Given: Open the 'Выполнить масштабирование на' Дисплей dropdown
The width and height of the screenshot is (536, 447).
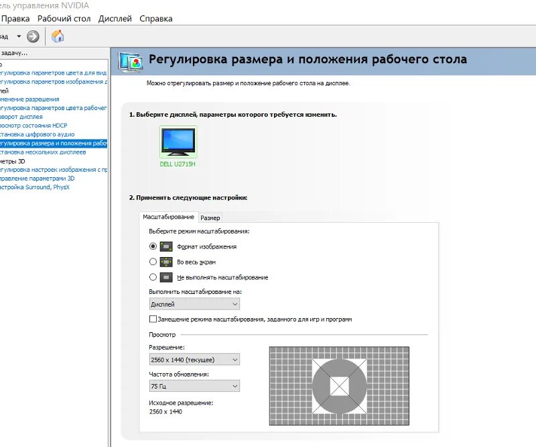Looking at the screenshot, I should point(194,304).
